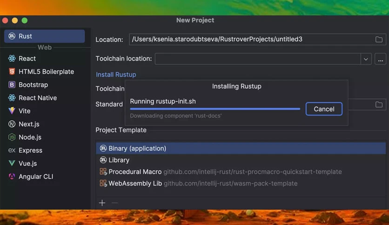The width and height of the screenshot is (389, 225).
Task: Edit the project Location path field
Action: click(257, 40)
